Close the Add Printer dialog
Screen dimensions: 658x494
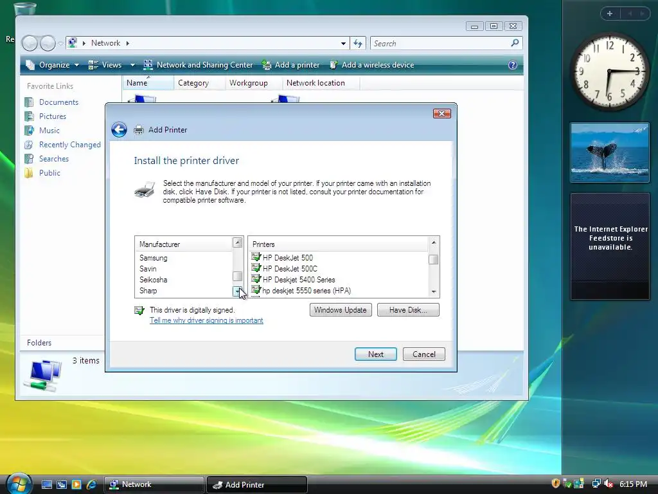442,113
